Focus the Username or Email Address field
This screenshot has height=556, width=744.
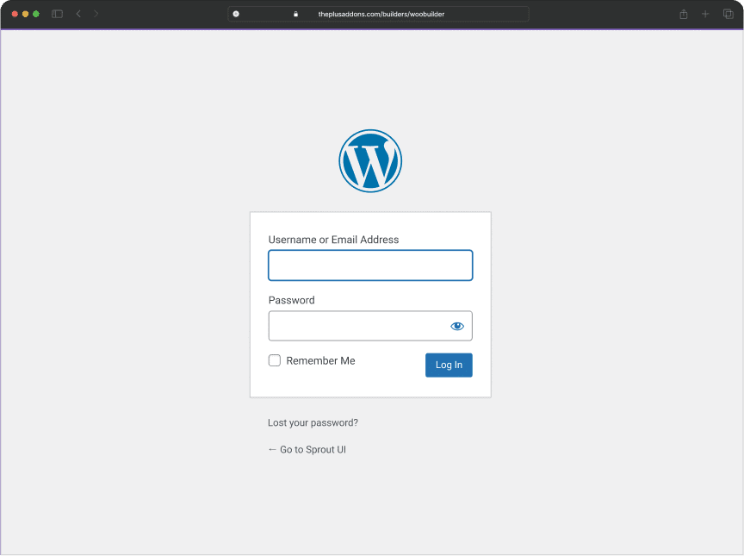(370, 265)
